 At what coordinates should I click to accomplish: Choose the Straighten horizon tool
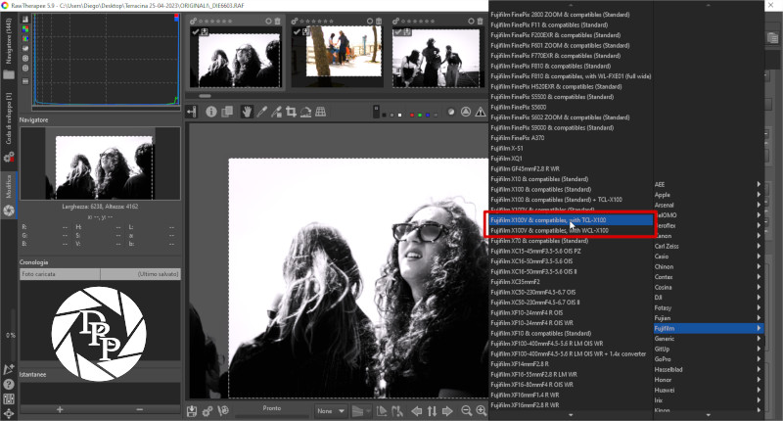tap(306, 112)
